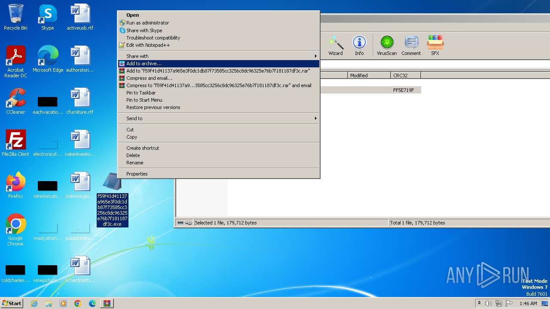The height and width of the screenshot is (309, 550).
Task: Select cfurniture.rtf desktop file
Action: point(80,101)
